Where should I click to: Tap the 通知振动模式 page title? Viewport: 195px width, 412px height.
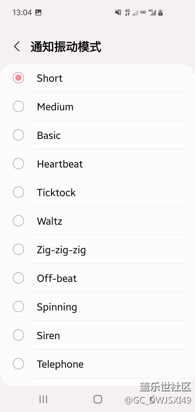click(66, 47)
